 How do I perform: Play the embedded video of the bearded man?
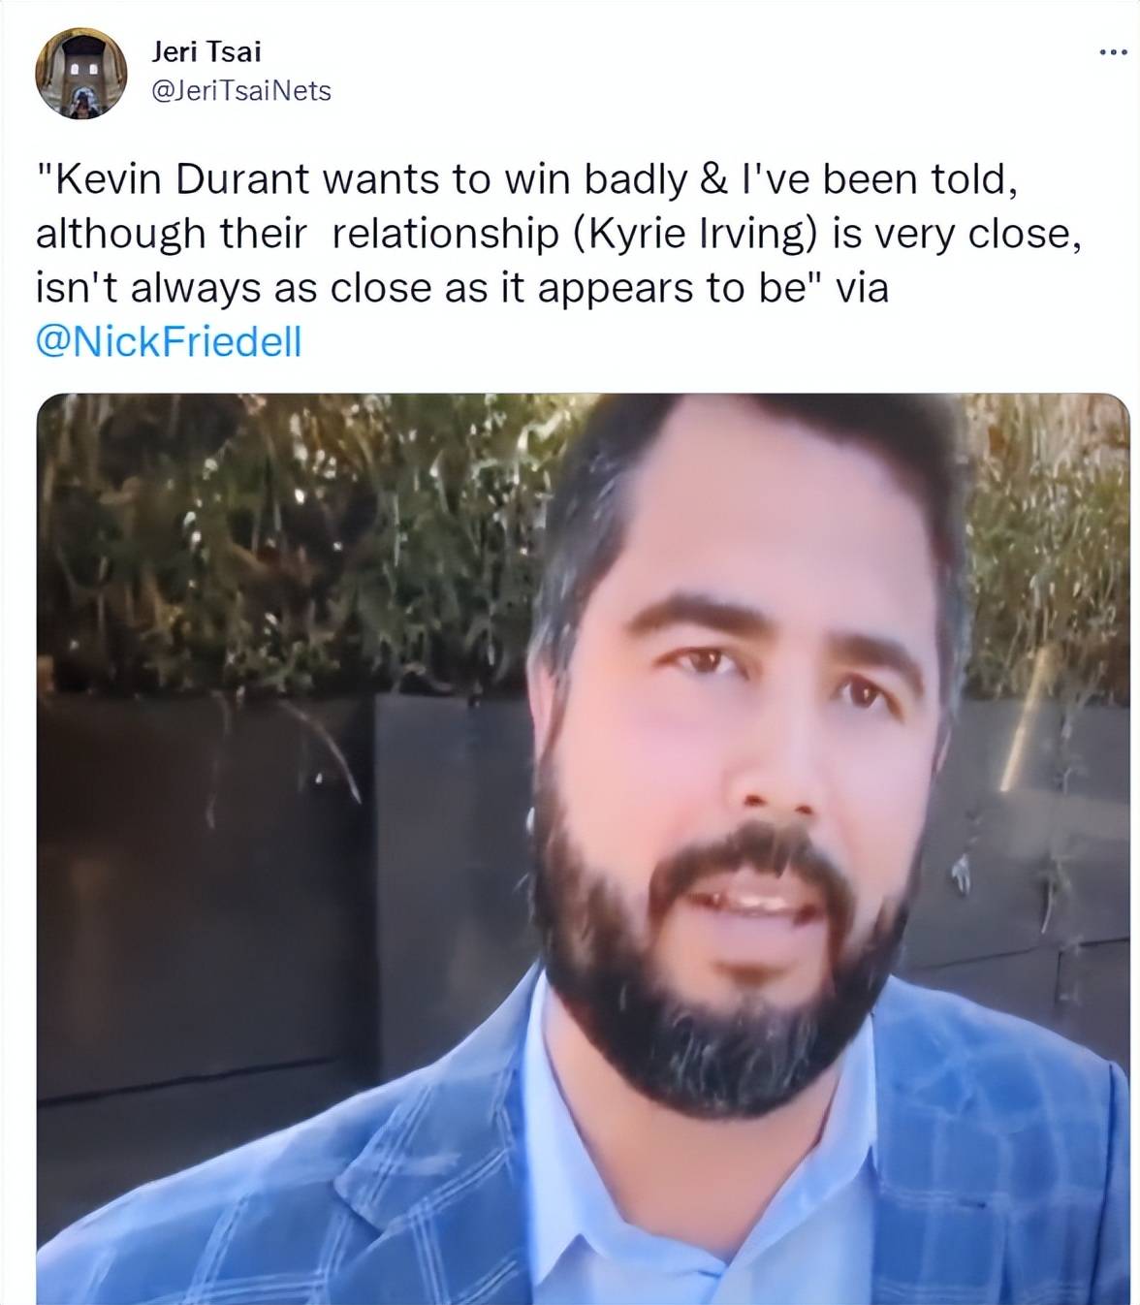(584, 849)
